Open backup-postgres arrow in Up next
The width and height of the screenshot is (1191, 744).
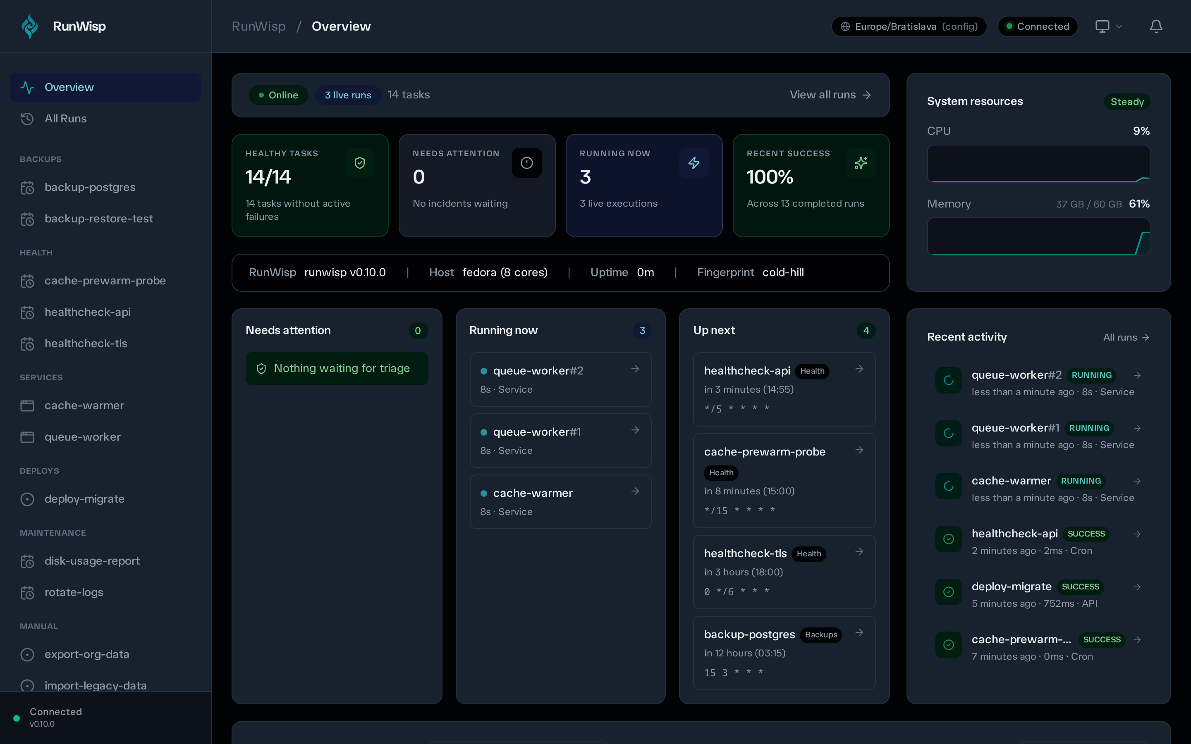[859, 633]
